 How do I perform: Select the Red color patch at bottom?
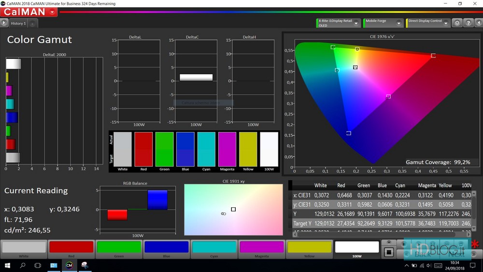(x=71, y=248)
